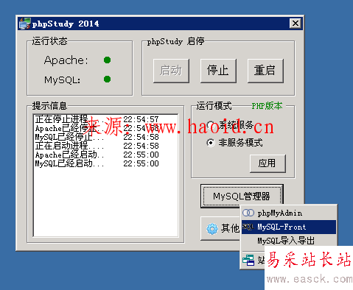The height and width of the screenshot is (290, 353).
Task: Click log line 正在启动进程 22:54:58
Action: click(97, 146)
